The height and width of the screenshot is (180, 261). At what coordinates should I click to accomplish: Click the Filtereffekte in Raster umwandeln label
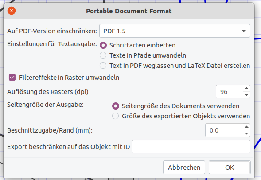pos(69,78)
